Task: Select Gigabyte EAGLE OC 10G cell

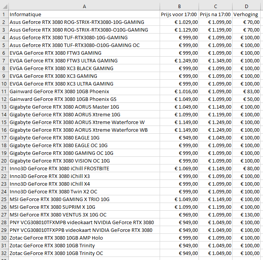Action: click(84, 146)
